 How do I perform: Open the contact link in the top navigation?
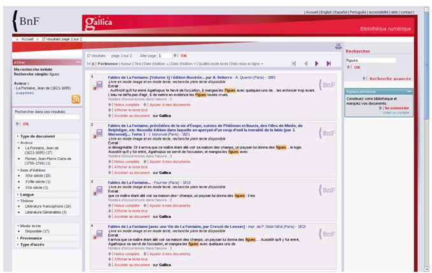pyautogui.click(x=407, y=12)
